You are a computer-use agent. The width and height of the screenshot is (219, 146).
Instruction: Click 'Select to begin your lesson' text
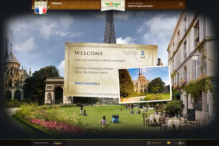(x=140, y=6)
